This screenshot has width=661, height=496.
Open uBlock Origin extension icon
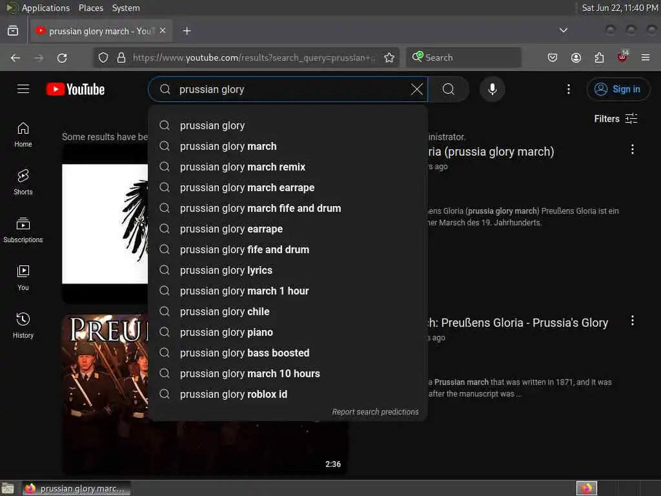623,57
